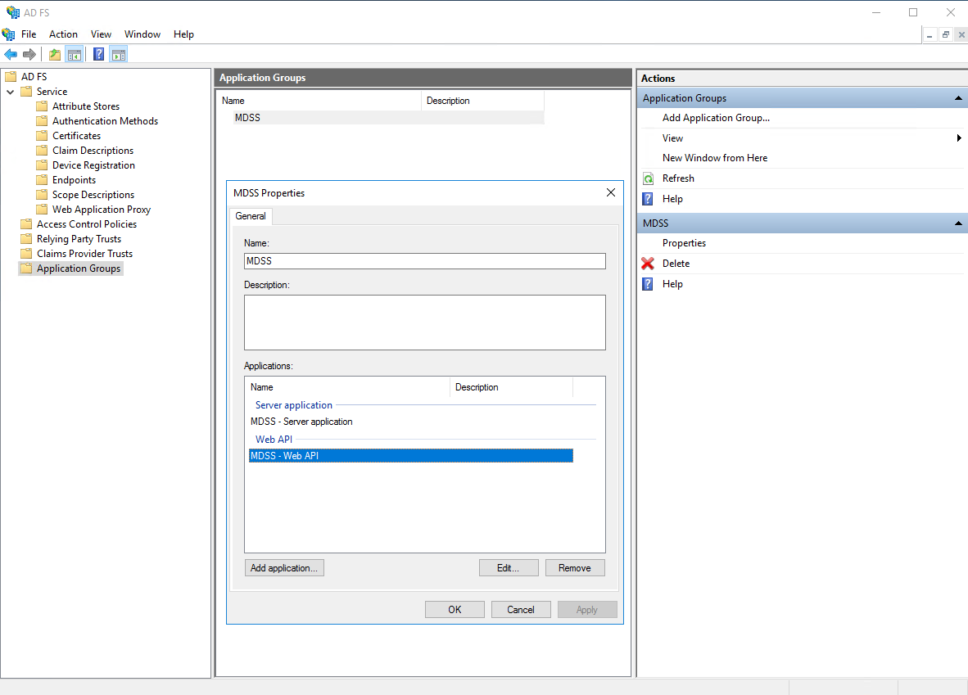Screen dimensions: 968x695
Task: Click the Add application... button
Action: click(284, 568)
